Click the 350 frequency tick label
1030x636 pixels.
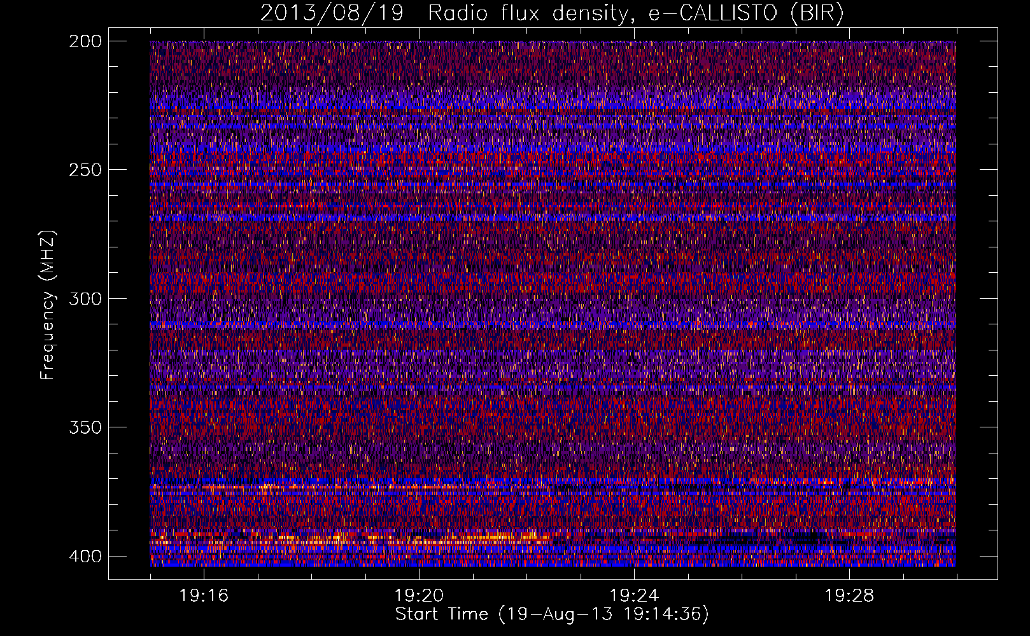(x=85, y=427)
